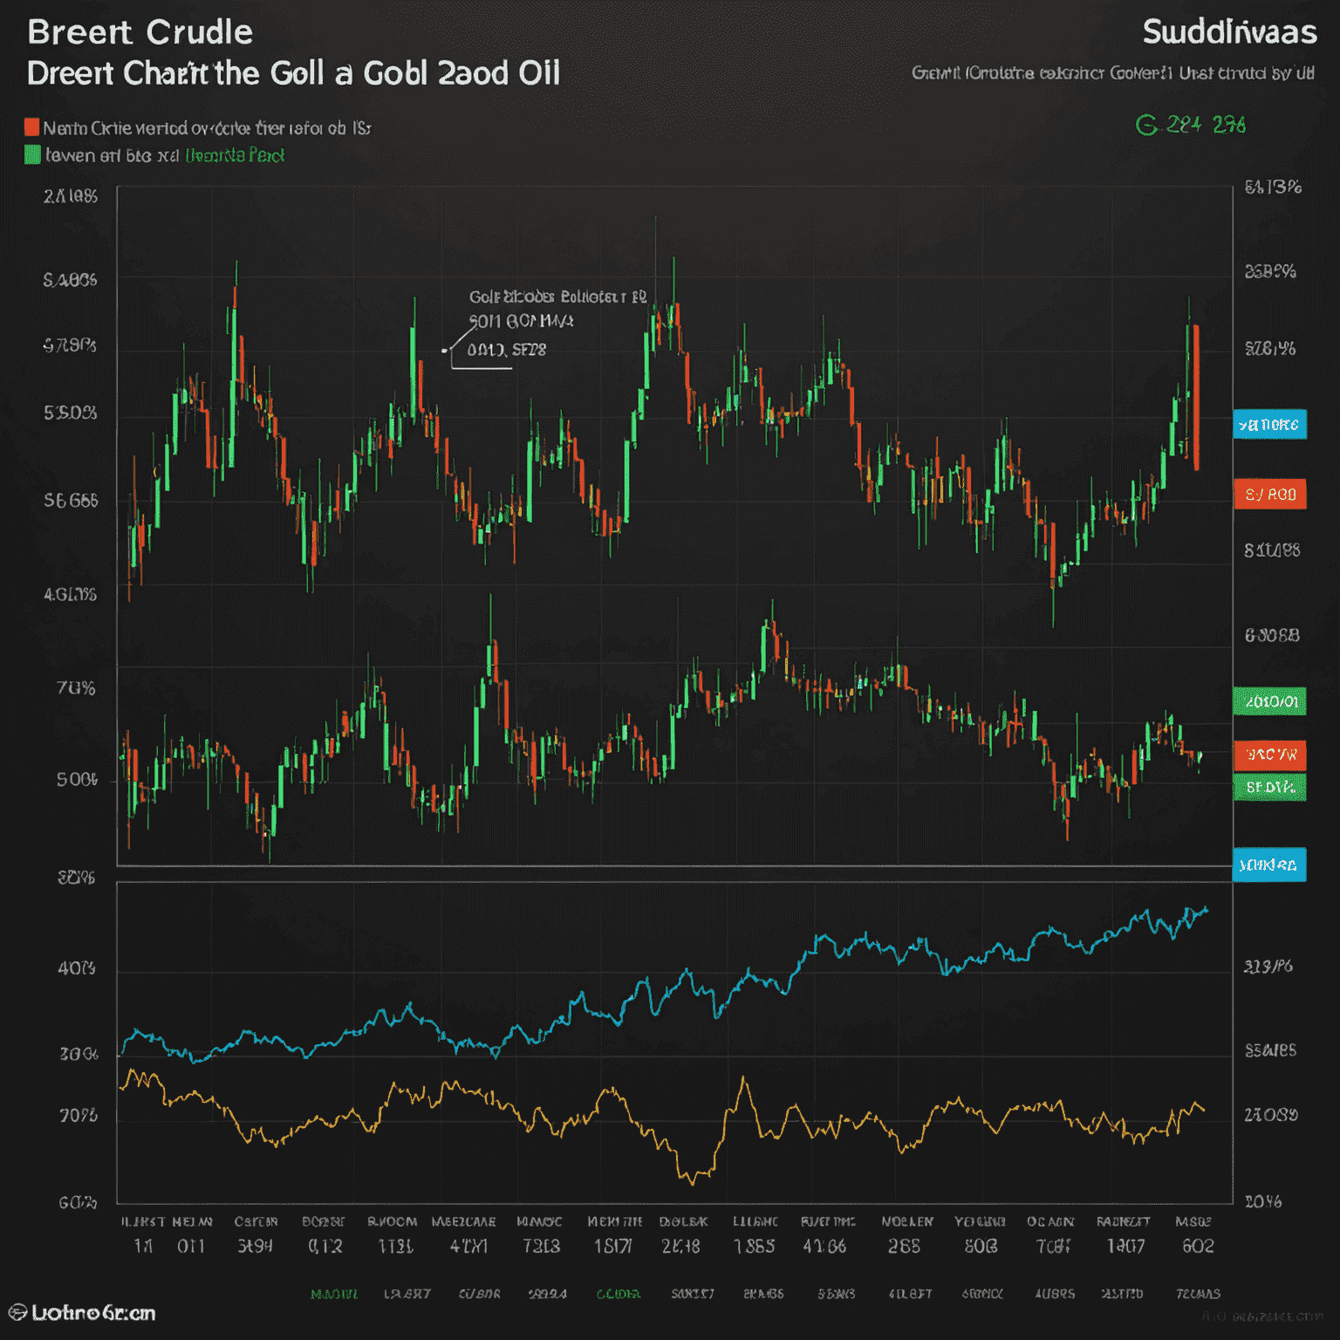This screenshot has height=1340, width=1340.
Task: Click the 'SANXE7' label in the bottom row
Action: (x=693, y=1294)
